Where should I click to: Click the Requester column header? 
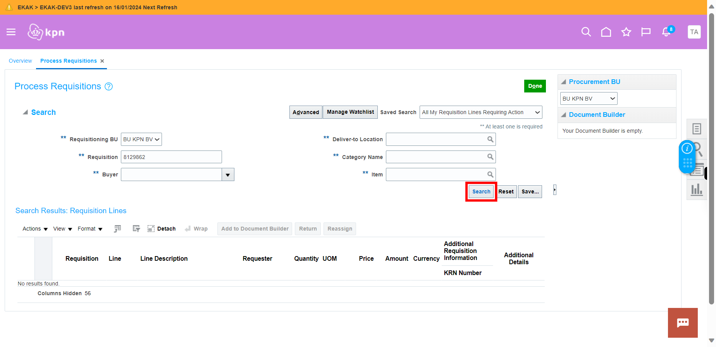coord(257,258)
